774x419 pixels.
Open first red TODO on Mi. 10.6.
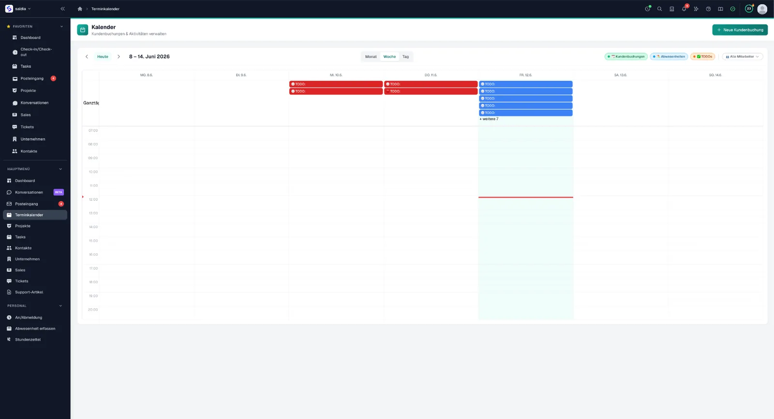tap(336, 84)
